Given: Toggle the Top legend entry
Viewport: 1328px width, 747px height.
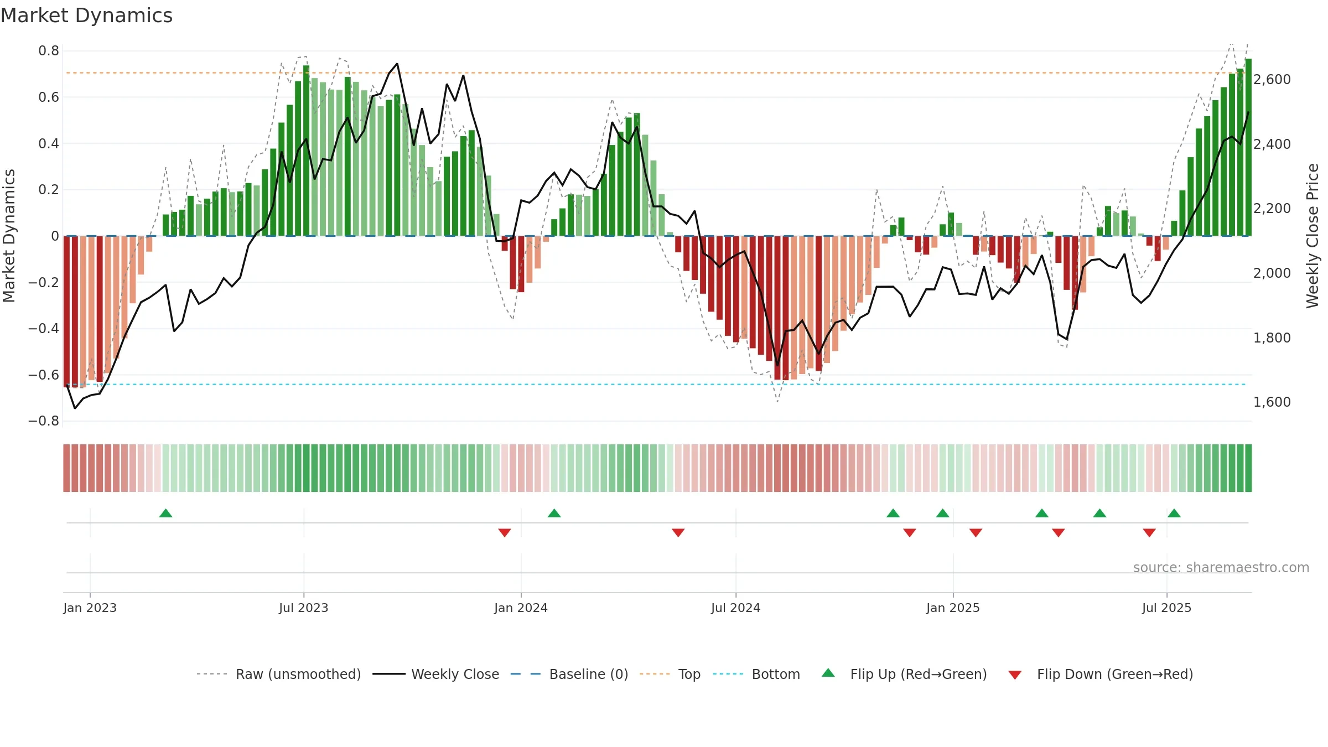Looking at the screenshot, I should point(670,674).
